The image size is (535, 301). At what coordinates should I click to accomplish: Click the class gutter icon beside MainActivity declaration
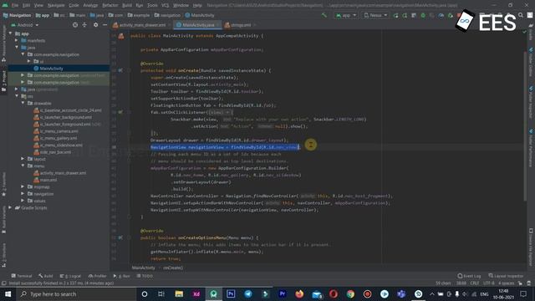[x=121, y=36]
